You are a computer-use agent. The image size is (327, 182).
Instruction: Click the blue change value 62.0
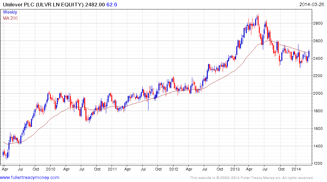112,5
